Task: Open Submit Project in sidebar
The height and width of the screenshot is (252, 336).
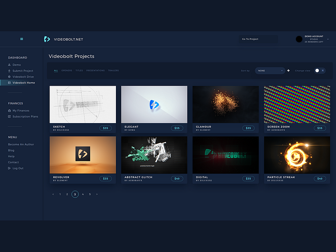Action: (23, 71)
